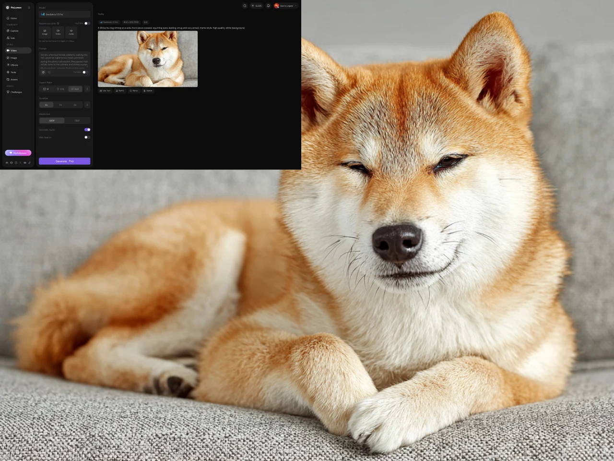This screenshot has height=461, width=614.
Task: Open the search icon in the top bar
Action: tap(245, 5)
